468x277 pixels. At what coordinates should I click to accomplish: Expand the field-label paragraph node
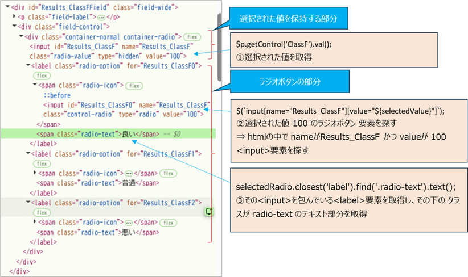click(14, 17)
